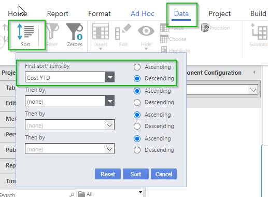Viewport: 268px width, 197px height.
Task: Click the Reset button
Action: click(x=108, y=174)
